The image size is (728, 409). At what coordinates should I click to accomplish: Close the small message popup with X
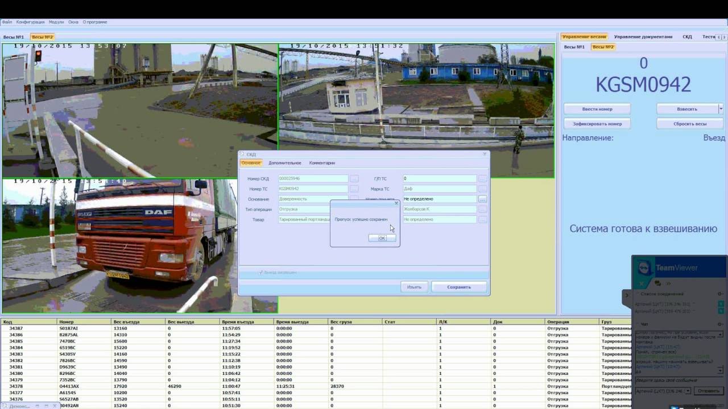(396, 203)
